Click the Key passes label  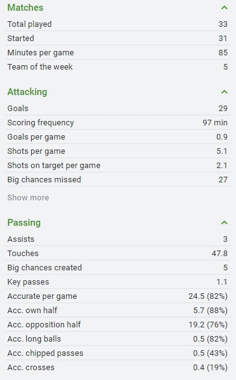[x=28, y=282]
